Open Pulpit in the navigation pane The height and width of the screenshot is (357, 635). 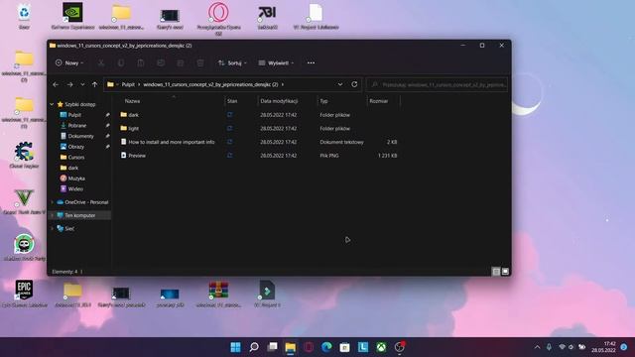(70, 115)
